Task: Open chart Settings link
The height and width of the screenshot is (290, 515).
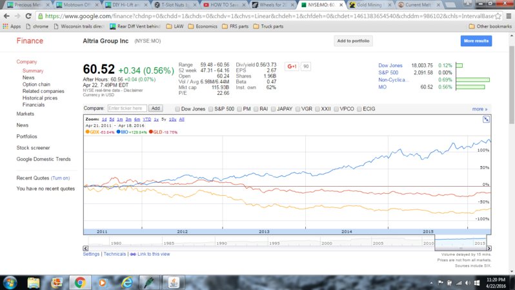Action: (x=91, y=254)
